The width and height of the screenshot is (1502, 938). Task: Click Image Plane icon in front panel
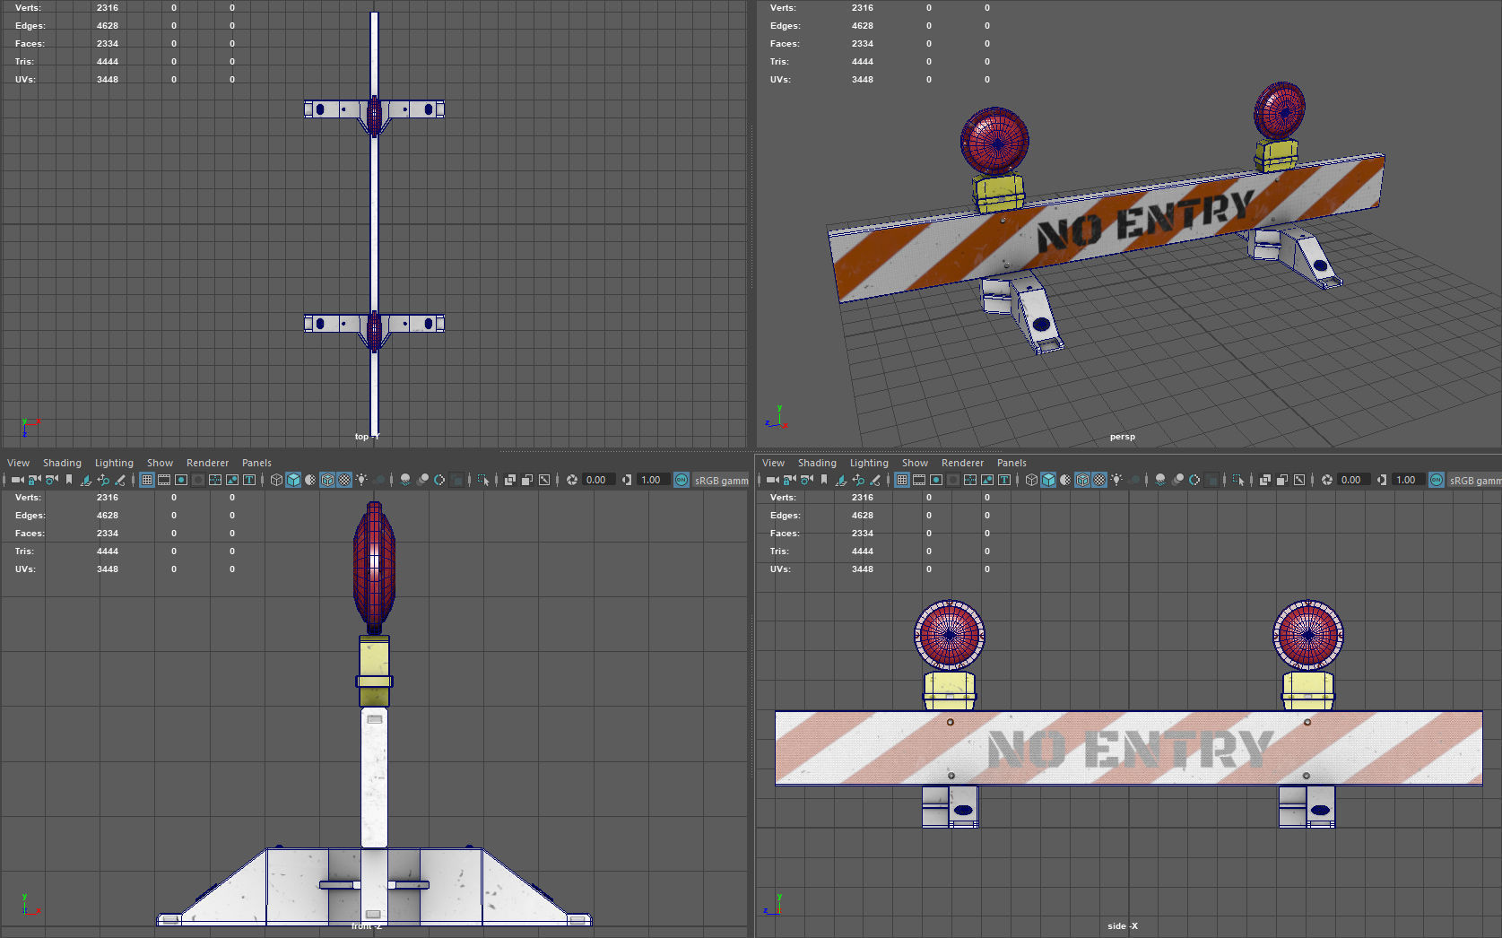tap(86, 480)
